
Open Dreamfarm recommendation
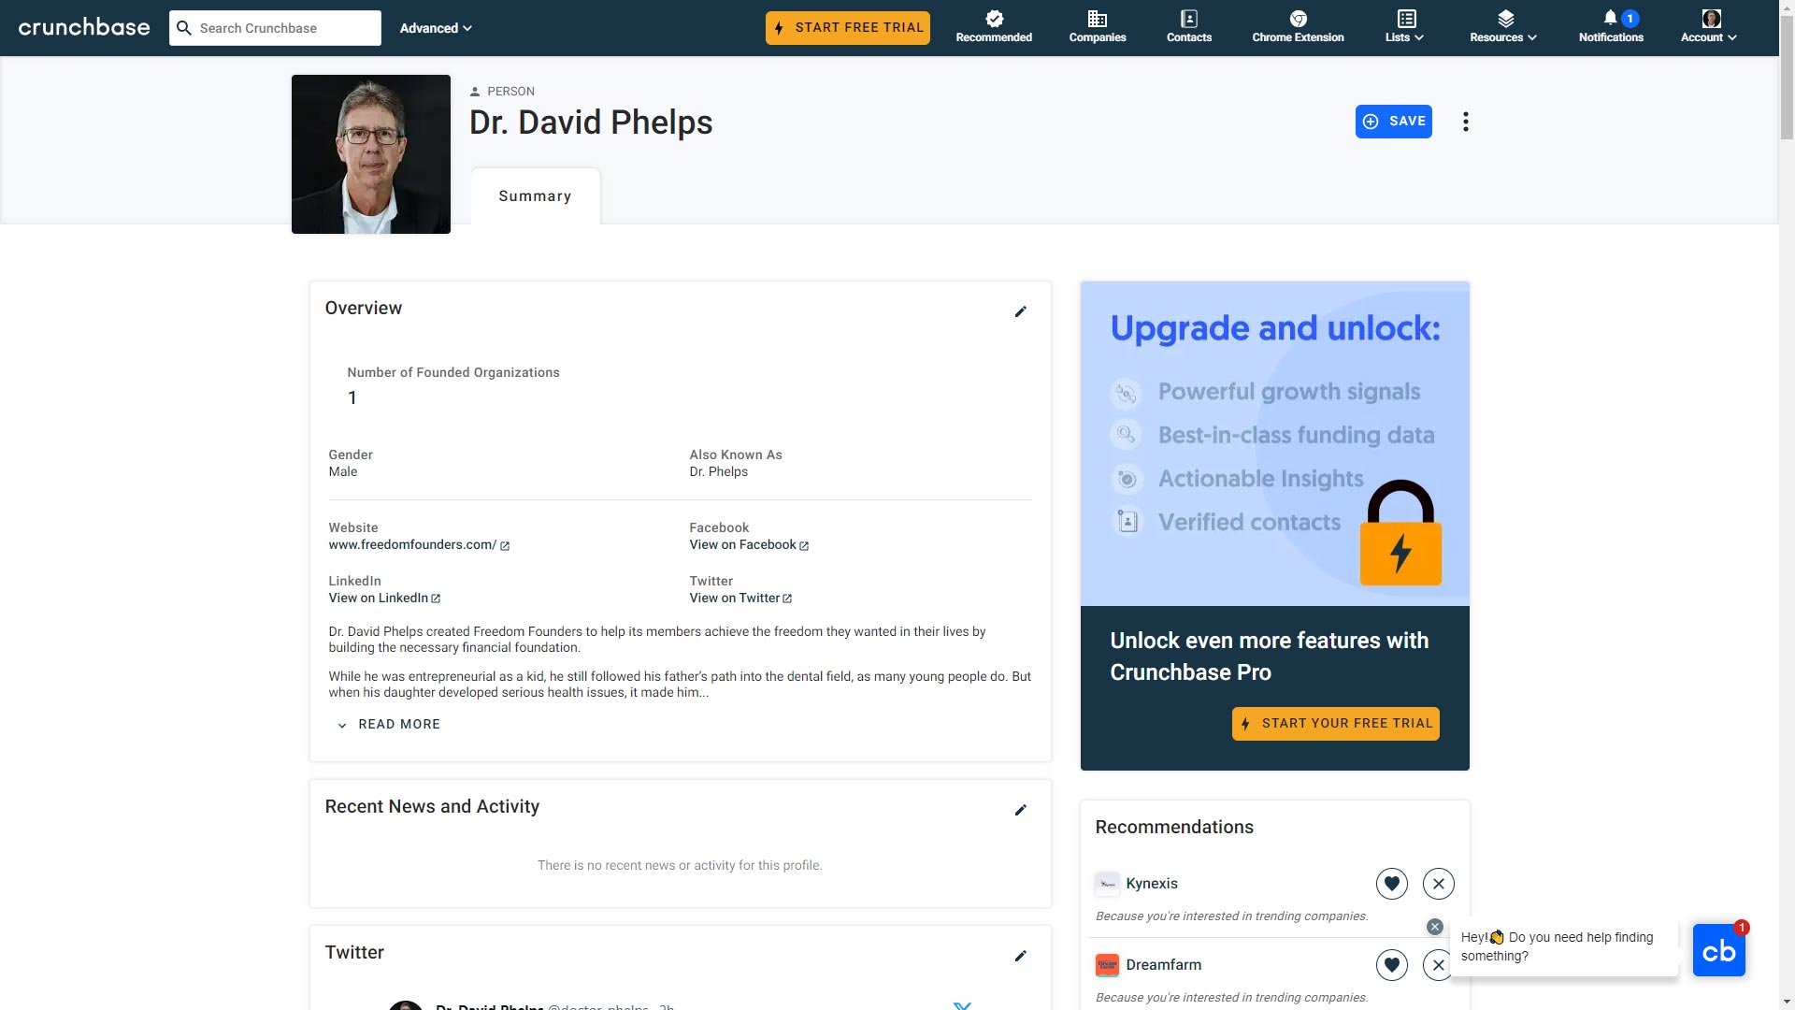click(x=1164, y=965)
